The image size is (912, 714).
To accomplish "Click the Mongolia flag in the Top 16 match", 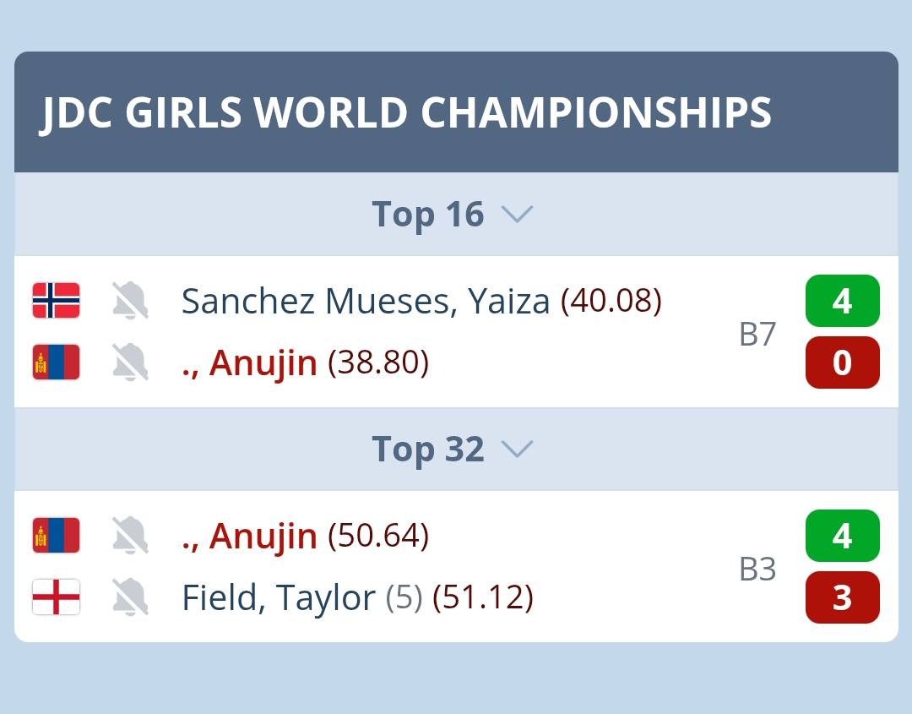I will (56, 362).
